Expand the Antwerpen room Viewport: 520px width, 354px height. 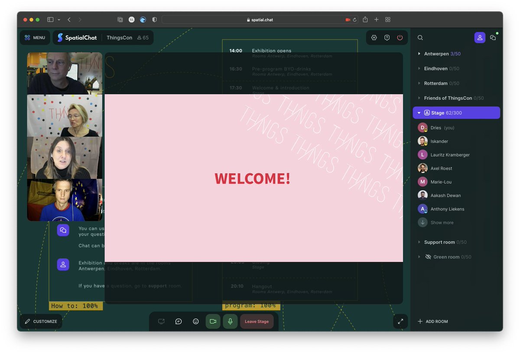pos(419,54)
